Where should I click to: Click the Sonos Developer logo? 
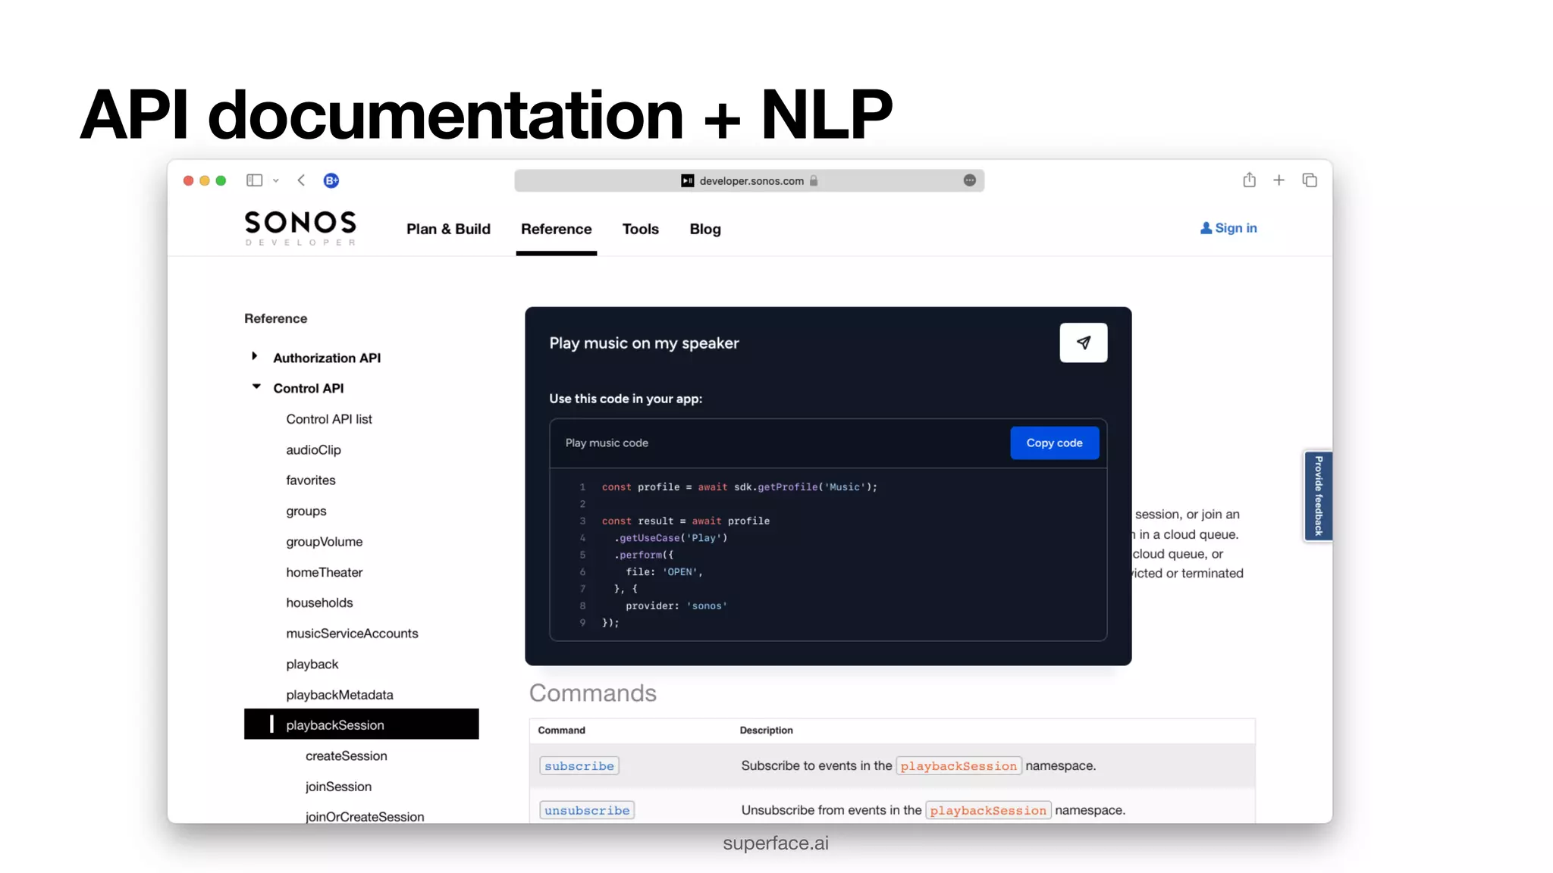[300, 227]
